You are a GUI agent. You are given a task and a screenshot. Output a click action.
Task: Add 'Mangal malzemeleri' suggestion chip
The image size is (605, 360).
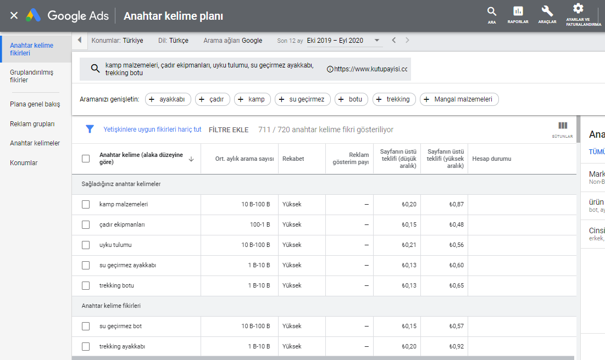[459, 99]
